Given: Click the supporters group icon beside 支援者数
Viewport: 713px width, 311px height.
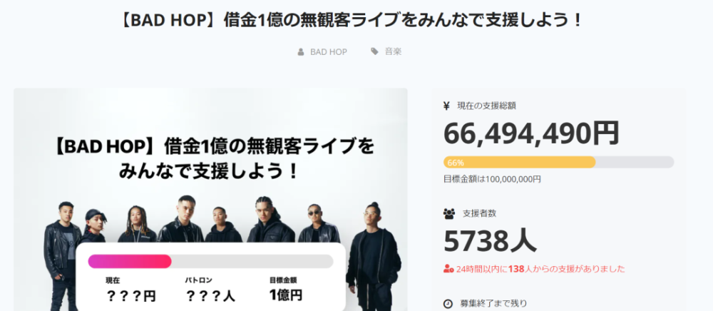Looking at the screenshot, I should click(x=448, y=213).
